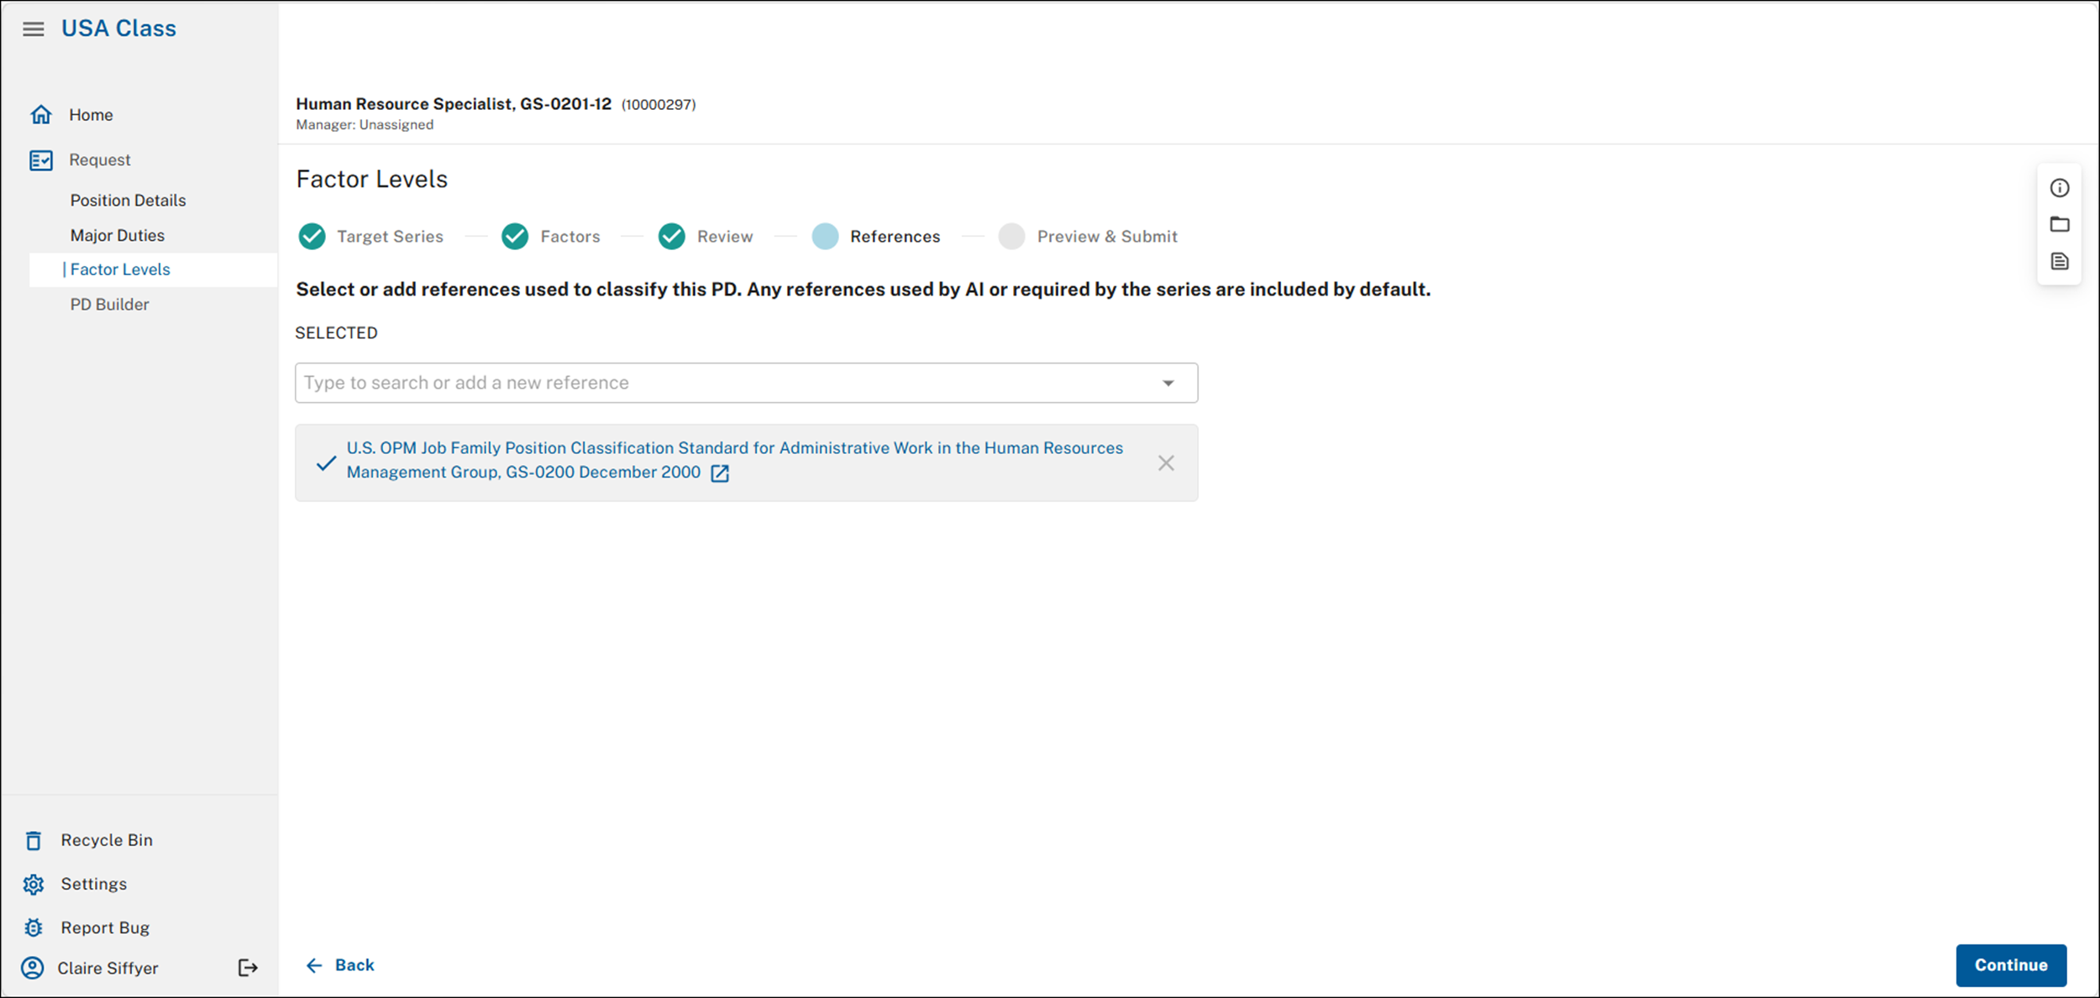This screenshot has width=2100, height=998.
Task: Go to Target Series step label
Action: 390,237
